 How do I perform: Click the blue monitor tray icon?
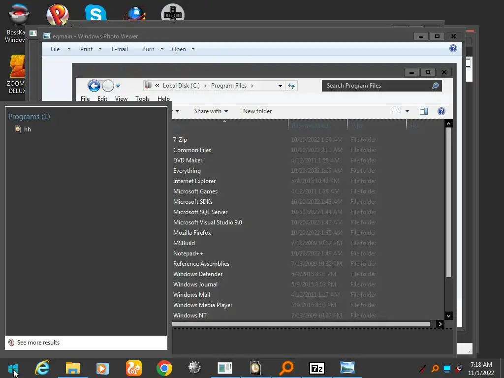point(447,368)
